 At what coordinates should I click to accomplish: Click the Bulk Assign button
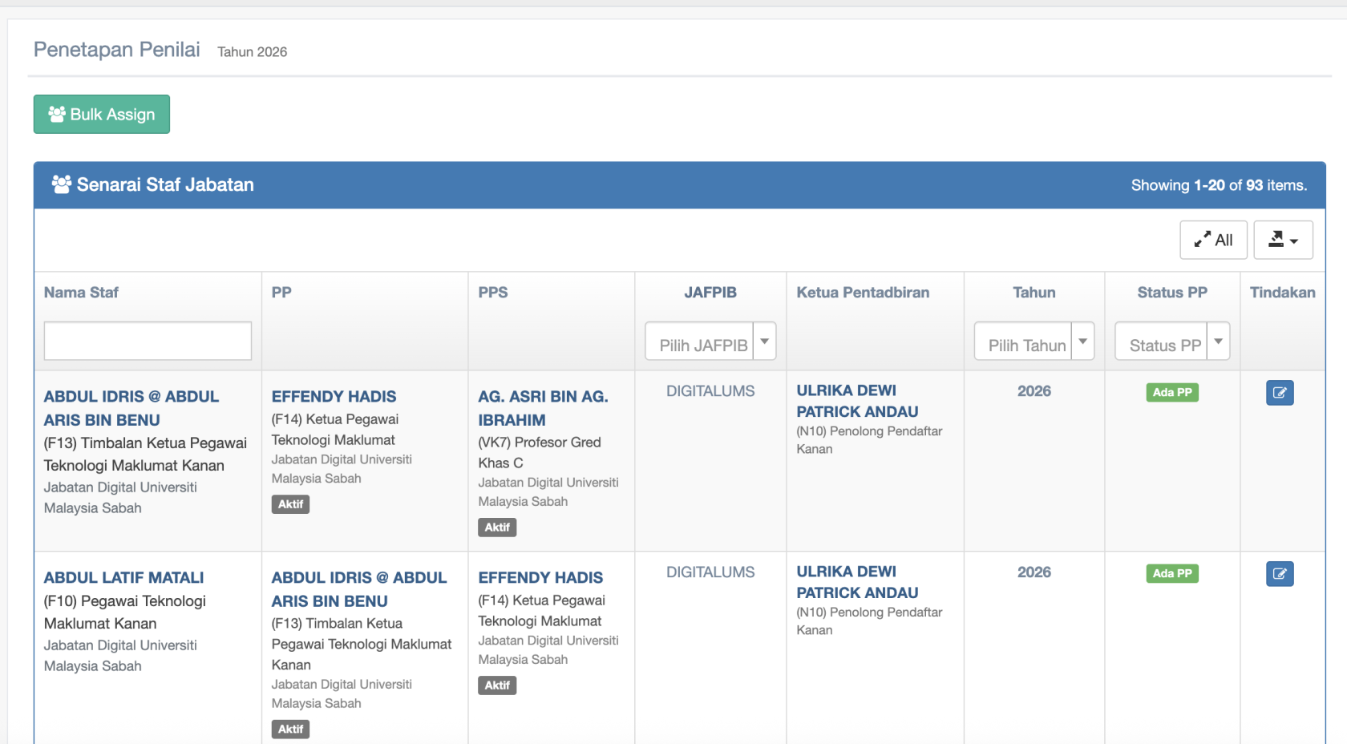tap(102, 115)
